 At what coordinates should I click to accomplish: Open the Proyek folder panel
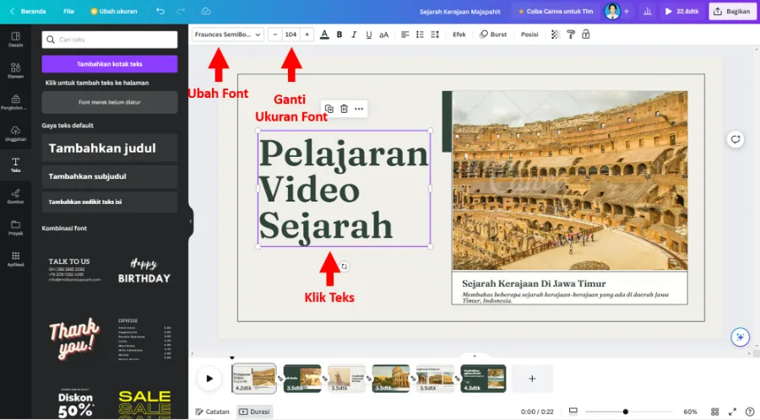click(15, 228)
